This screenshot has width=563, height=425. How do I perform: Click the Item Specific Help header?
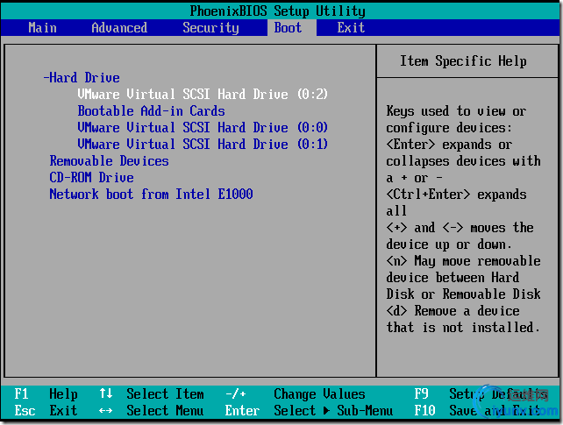coord(463,61)
